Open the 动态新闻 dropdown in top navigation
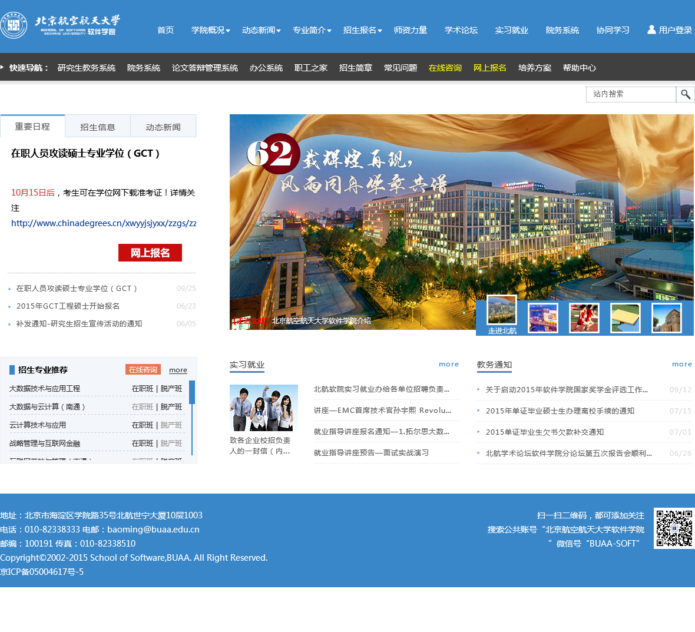Image resolution: width=695 pixels, height=632 pixels. pyautogui.click(x=261, y=30)
